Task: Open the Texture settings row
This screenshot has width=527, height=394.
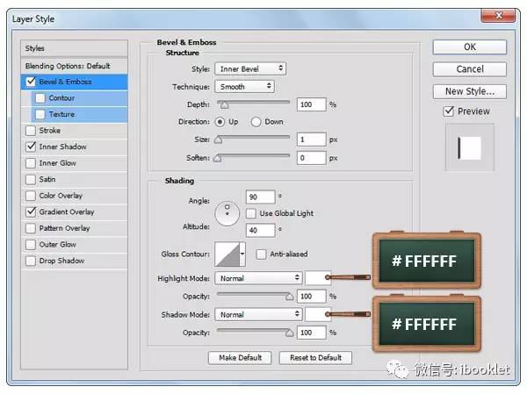Action: coord(80,114)
